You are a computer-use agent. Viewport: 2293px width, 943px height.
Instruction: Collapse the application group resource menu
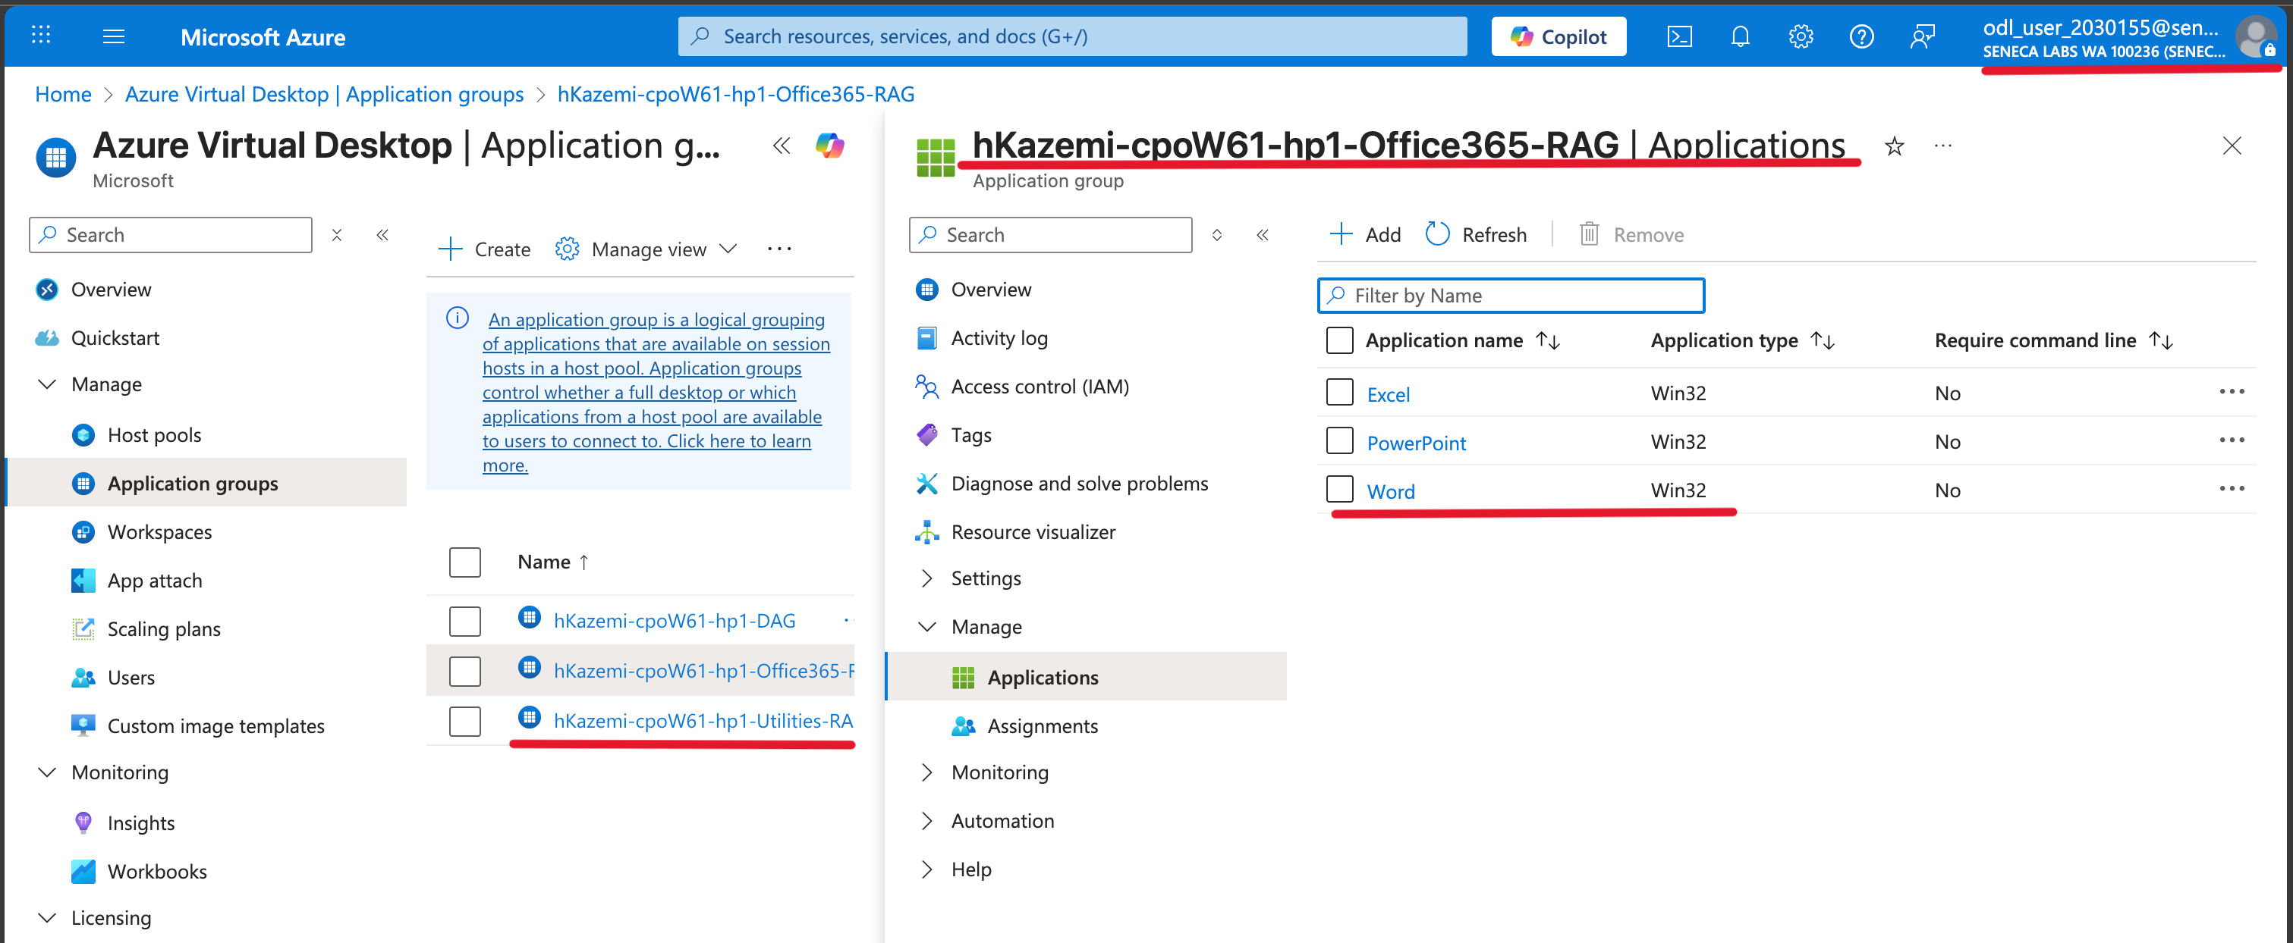pyautogui.click(x=1263, y=235)
